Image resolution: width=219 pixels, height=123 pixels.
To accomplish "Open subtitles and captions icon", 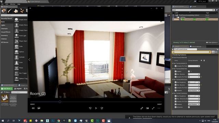I will click(x=39, y=108).
